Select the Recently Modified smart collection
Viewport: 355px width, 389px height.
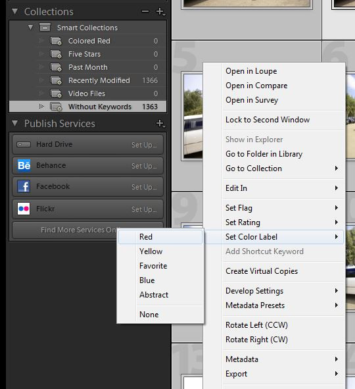87,80
